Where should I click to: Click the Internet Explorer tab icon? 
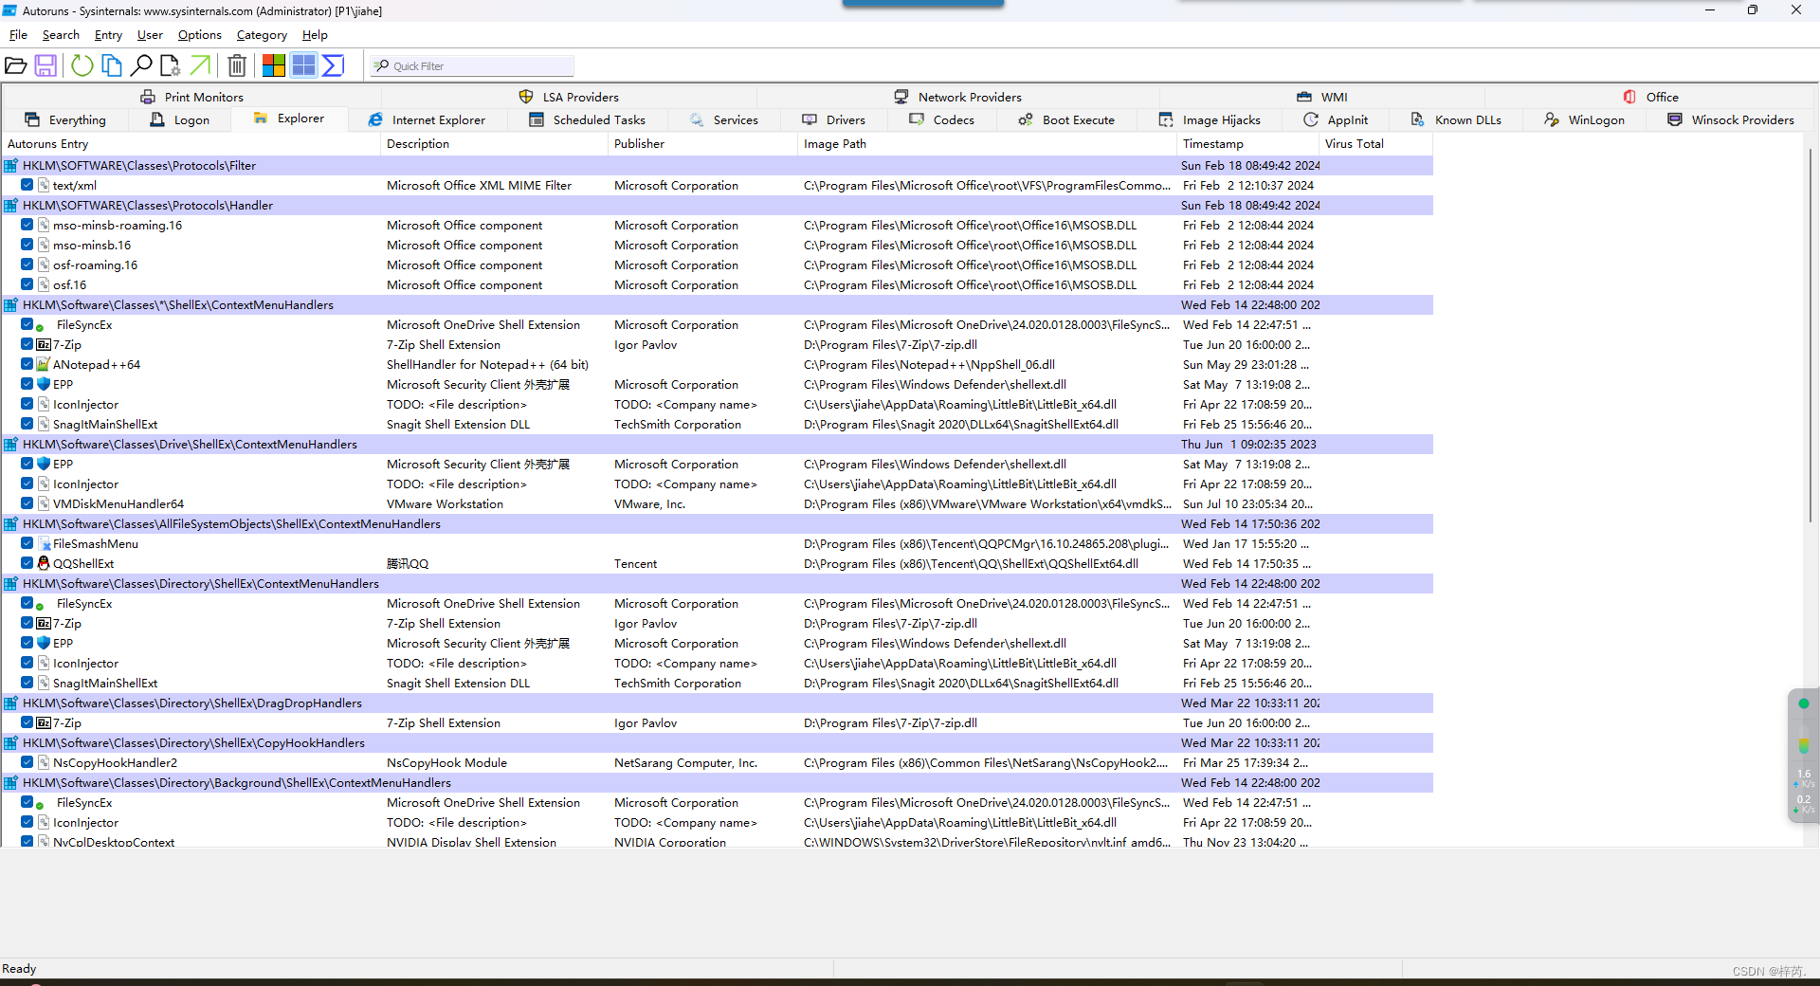click(376, 119)
